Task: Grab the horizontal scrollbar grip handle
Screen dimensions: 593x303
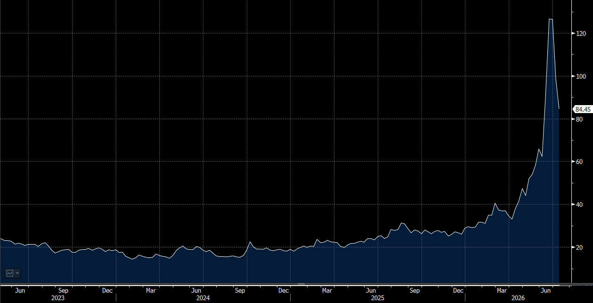Action: click(x=301, y=284)
